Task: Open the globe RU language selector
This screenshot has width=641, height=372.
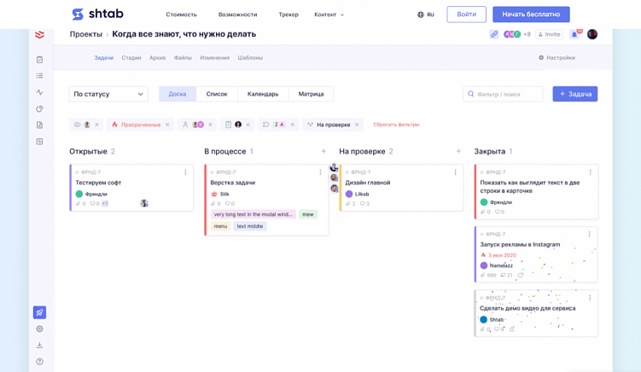Action: 426,15
